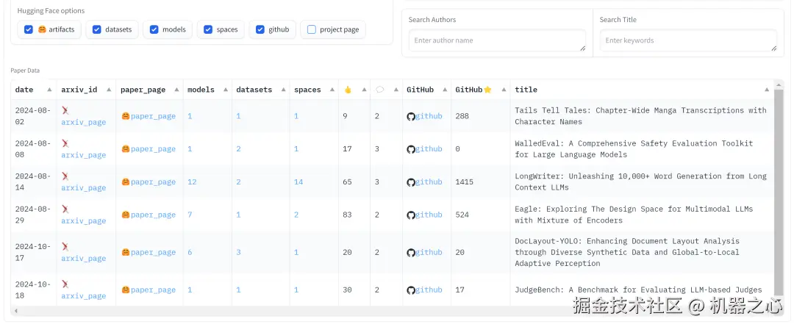Sort by the title column arrow
The height and width of the screenshot is (327, 794).
768,90
